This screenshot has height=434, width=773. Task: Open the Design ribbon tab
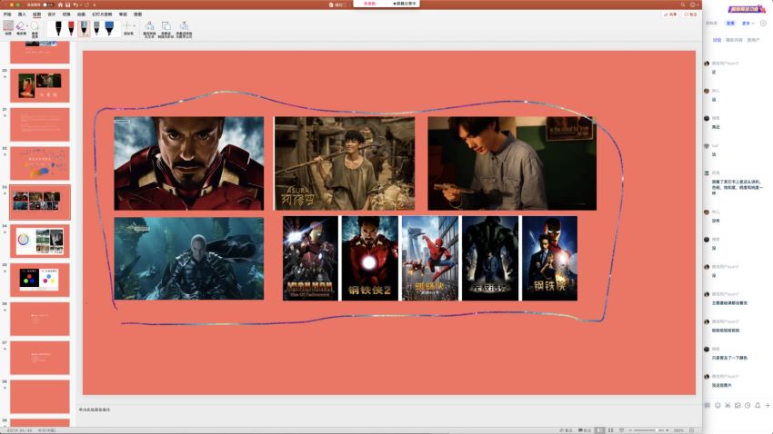click(51, 15)
